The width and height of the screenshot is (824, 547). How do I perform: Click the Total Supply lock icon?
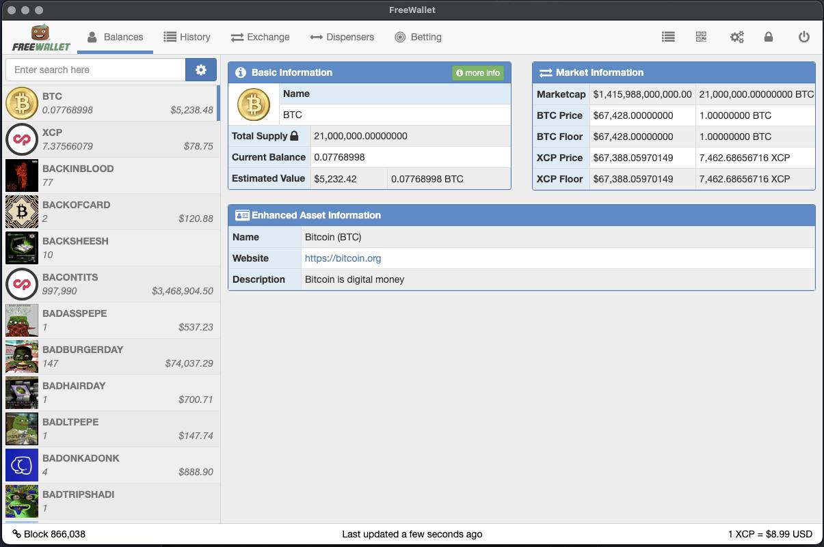(x=294, y=136)
